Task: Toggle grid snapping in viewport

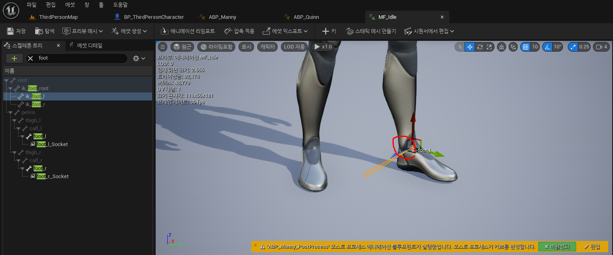Action: point(525,47)
